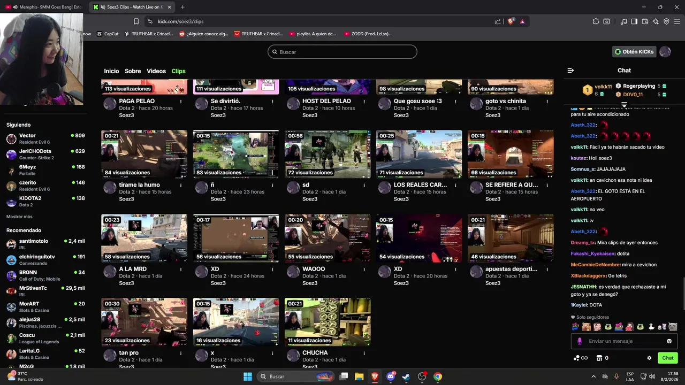The height and width of the screenshot is (385, 685).
Task: Open more options for clip 'sd'
Action: [x=364, y=185]
